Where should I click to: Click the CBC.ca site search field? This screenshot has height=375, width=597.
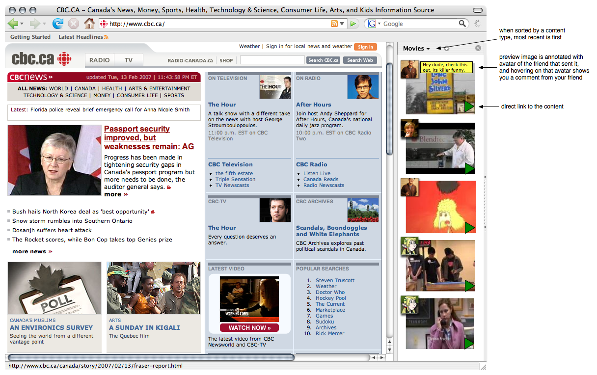[x=272, y=60]
